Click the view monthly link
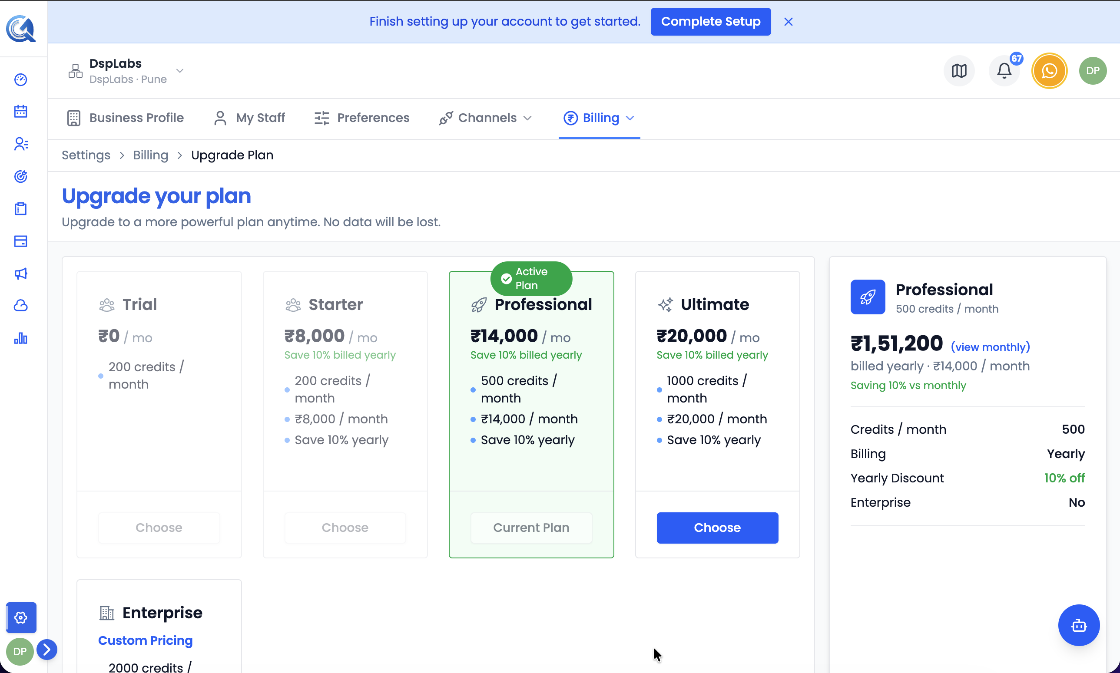The image size is (1120, 673). pyautogui.click(x=990, y=347)
